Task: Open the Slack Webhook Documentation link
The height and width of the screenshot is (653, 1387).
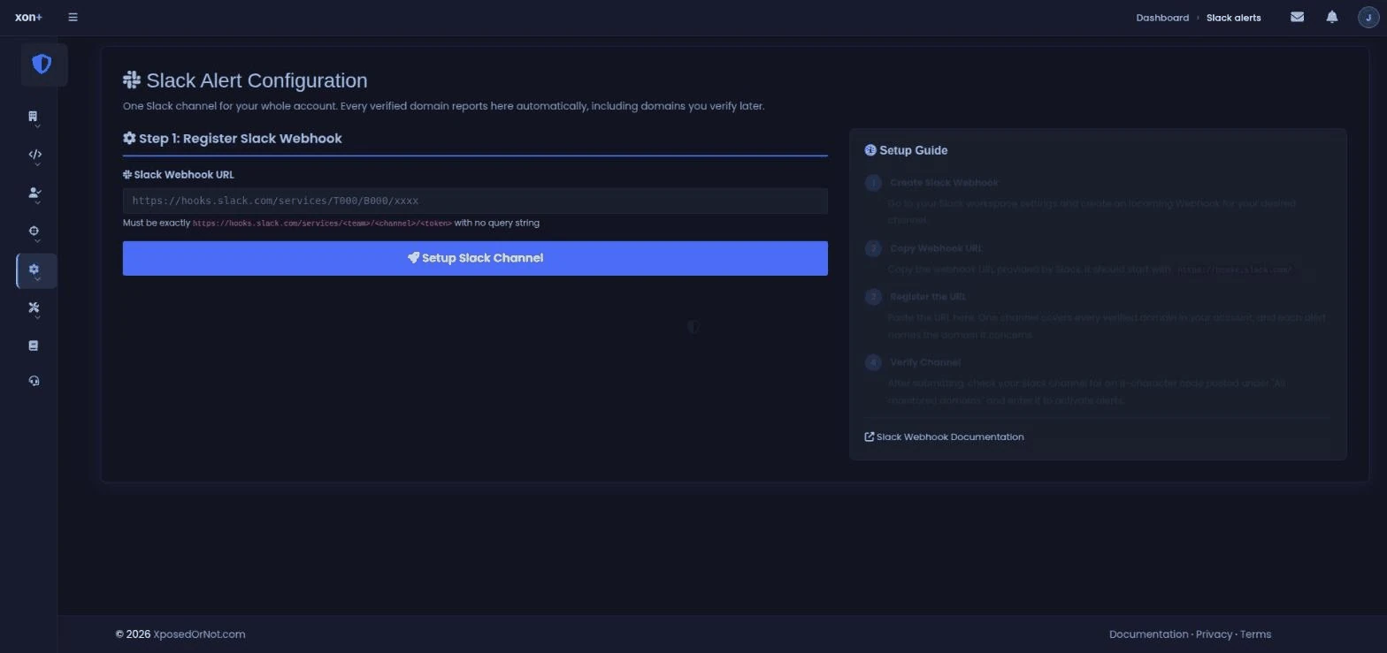Action: pos(944,437)
